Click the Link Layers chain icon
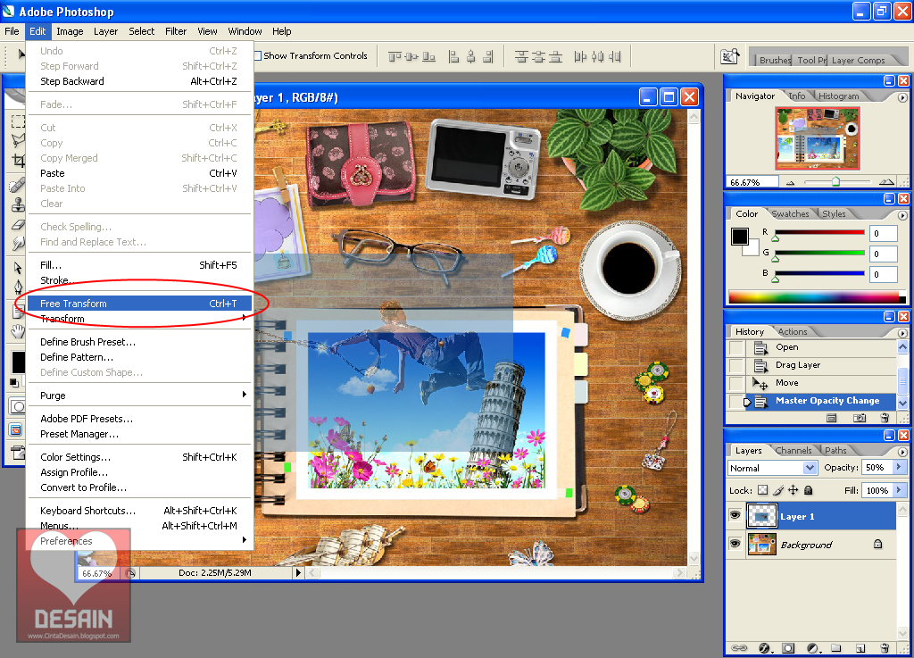This screenshot has width=914, height=658. (x=739, y=648)
